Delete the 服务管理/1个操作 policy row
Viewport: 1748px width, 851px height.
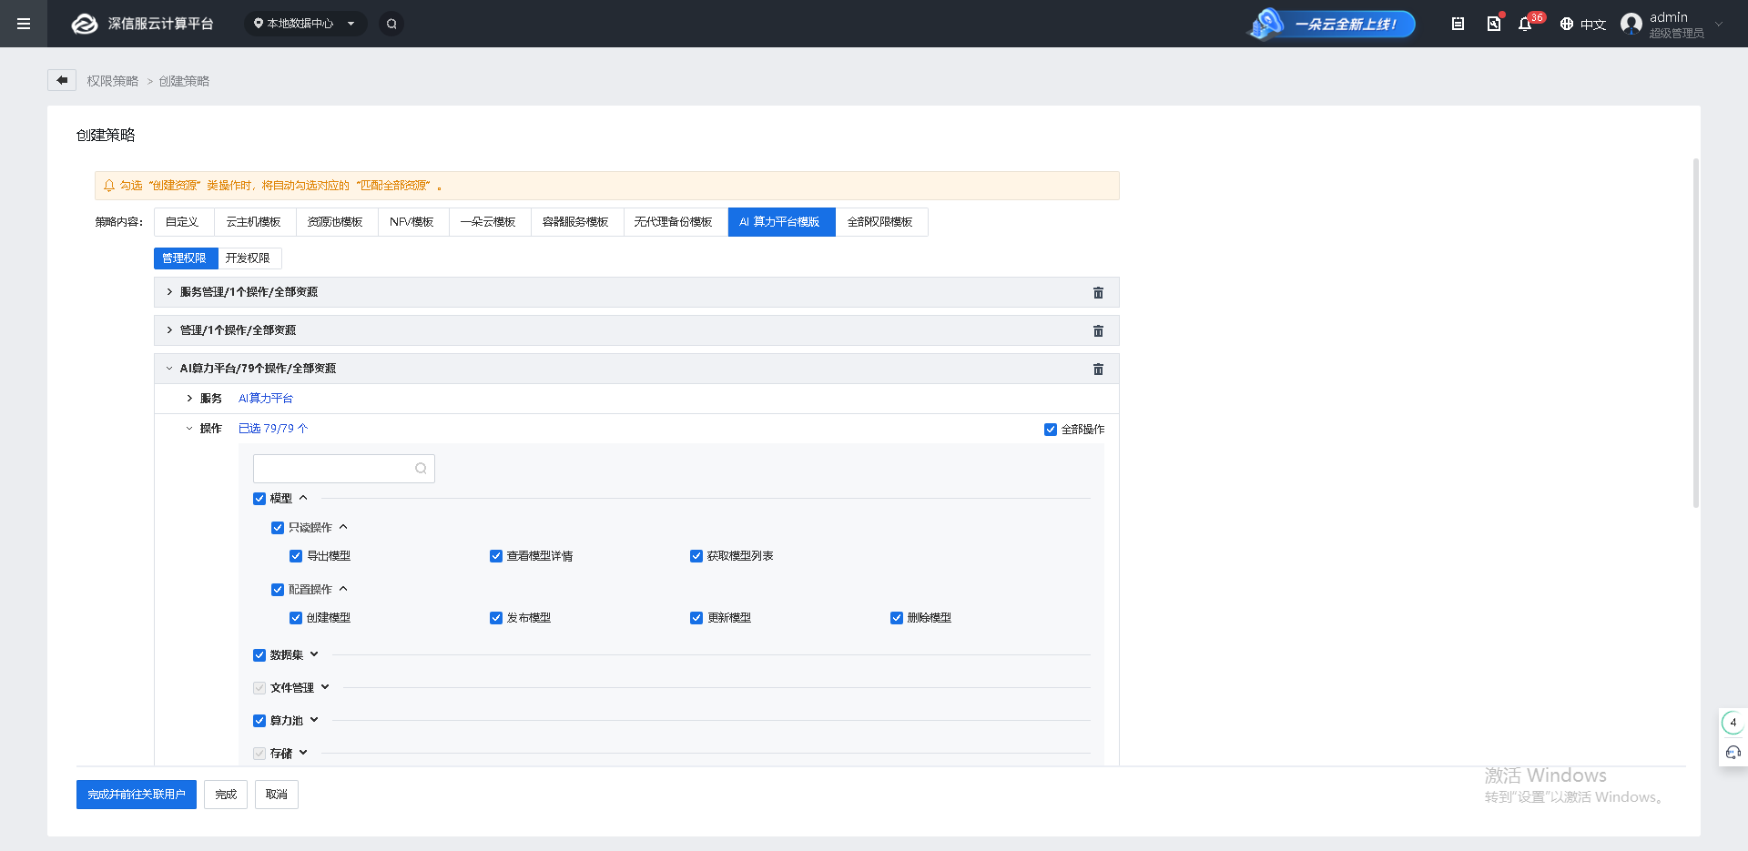point(1098,292)
